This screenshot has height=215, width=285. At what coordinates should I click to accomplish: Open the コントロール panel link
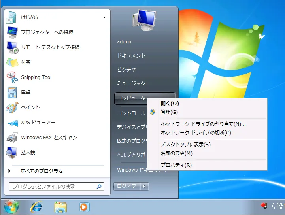tap(131, 113)
